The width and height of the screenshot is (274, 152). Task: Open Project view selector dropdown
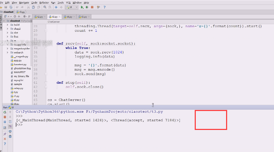[x=8, y=17]
